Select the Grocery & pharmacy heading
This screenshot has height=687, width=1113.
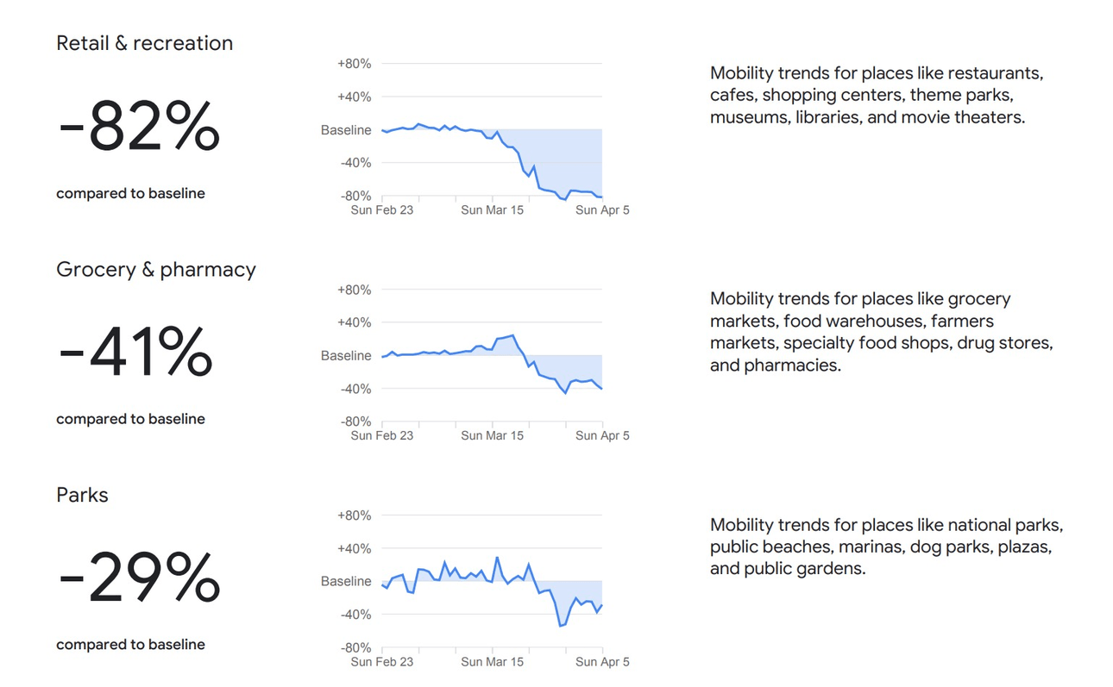point(156,270)
